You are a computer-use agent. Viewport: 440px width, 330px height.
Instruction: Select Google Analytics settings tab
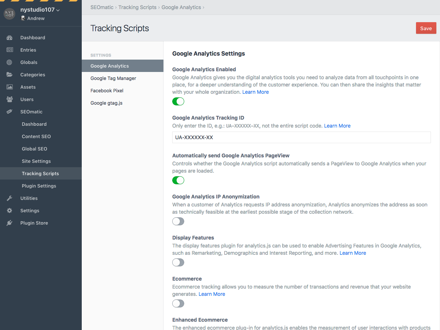[122, 66]
